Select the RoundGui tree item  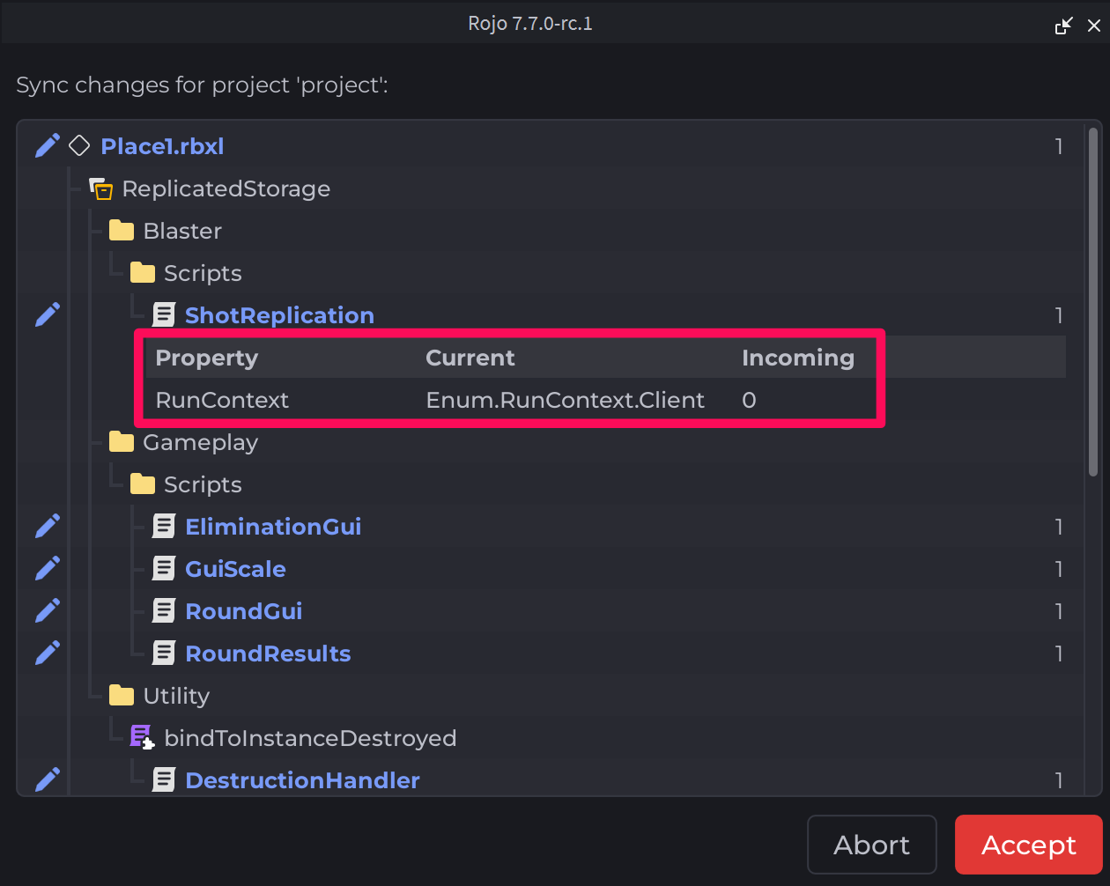pos(244,611)
